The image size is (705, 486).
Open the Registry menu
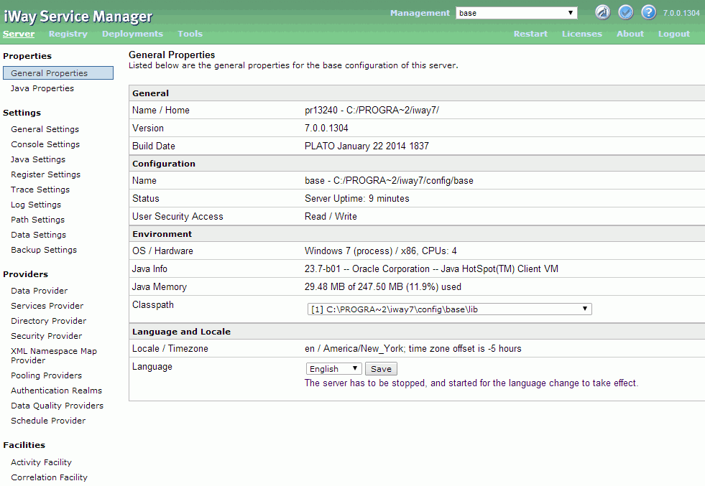tap(68, 34)
